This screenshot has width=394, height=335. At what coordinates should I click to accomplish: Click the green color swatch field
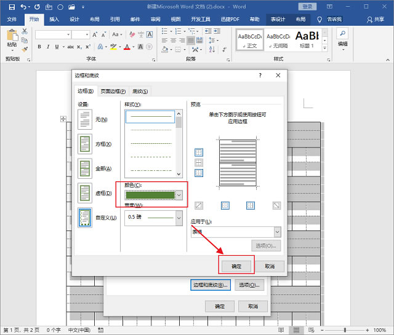[150, 195]
